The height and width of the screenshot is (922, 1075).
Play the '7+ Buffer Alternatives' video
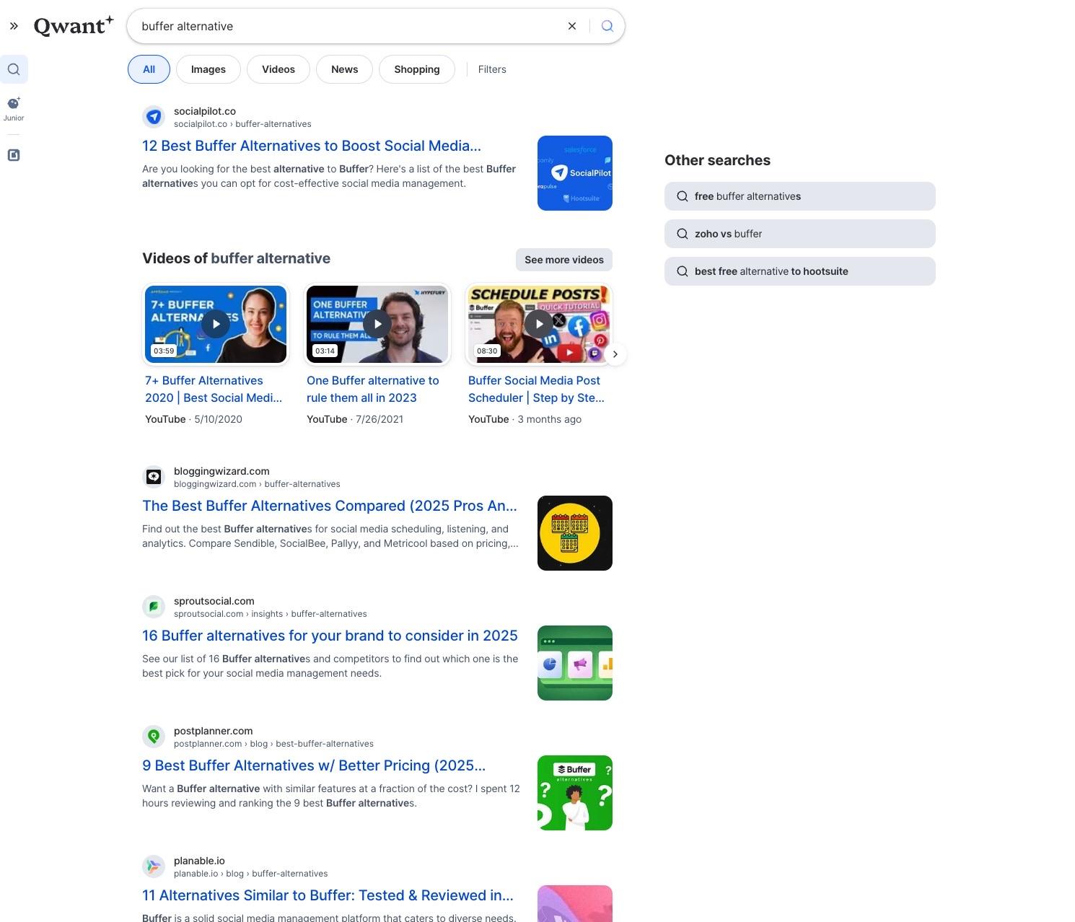[216, 324]
